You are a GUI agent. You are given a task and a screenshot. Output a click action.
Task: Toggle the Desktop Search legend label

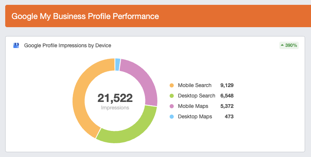pyautogui.click(x=196, y=96)
